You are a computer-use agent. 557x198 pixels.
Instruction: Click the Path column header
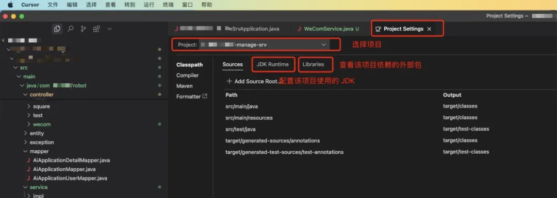[231, 95]
